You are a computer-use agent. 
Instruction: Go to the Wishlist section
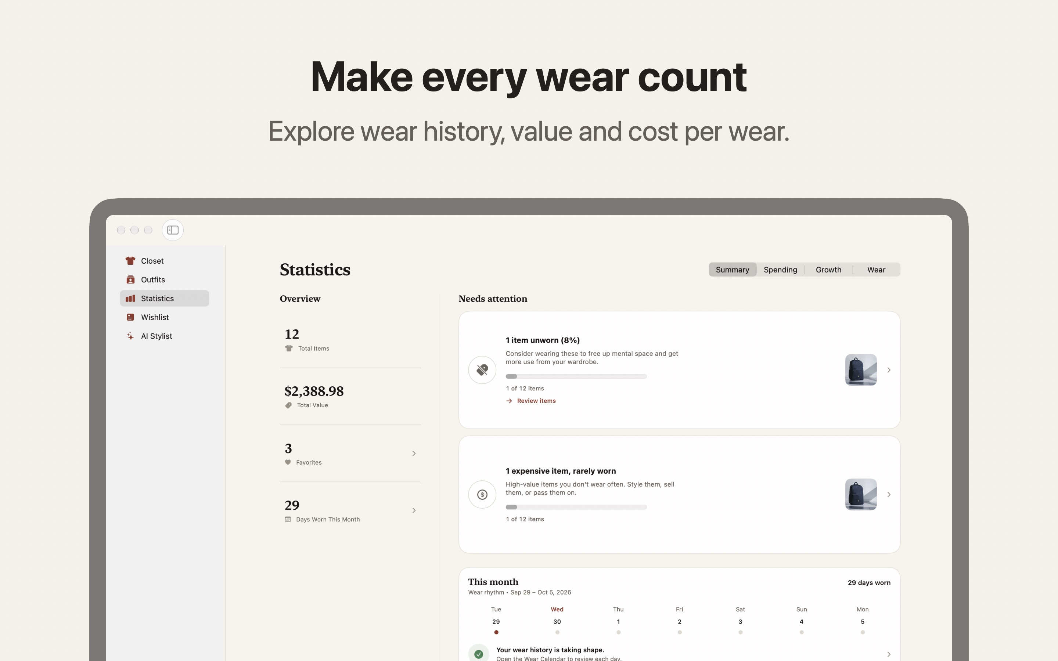click(164, 317)
